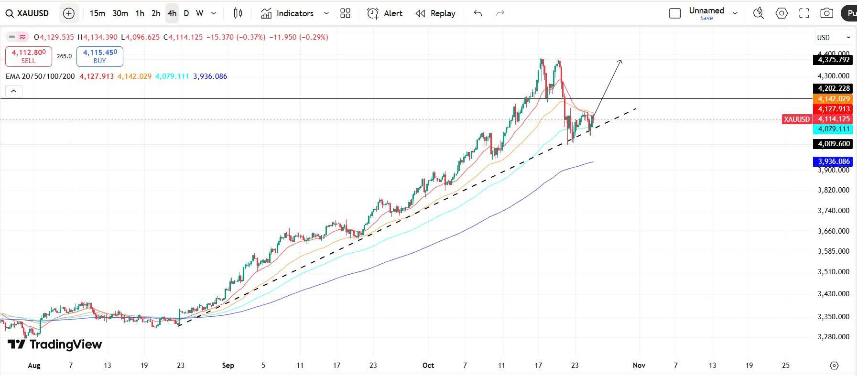Click the SELL 4,112.80 button
Screen dimensions: 857x376
pos(29,56)
